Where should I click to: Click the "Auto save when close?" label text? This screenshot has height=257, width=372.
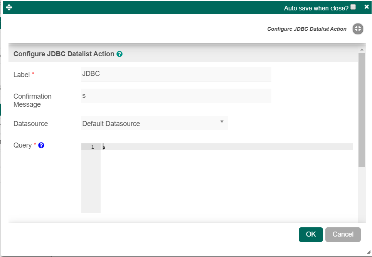click(316, 8)
